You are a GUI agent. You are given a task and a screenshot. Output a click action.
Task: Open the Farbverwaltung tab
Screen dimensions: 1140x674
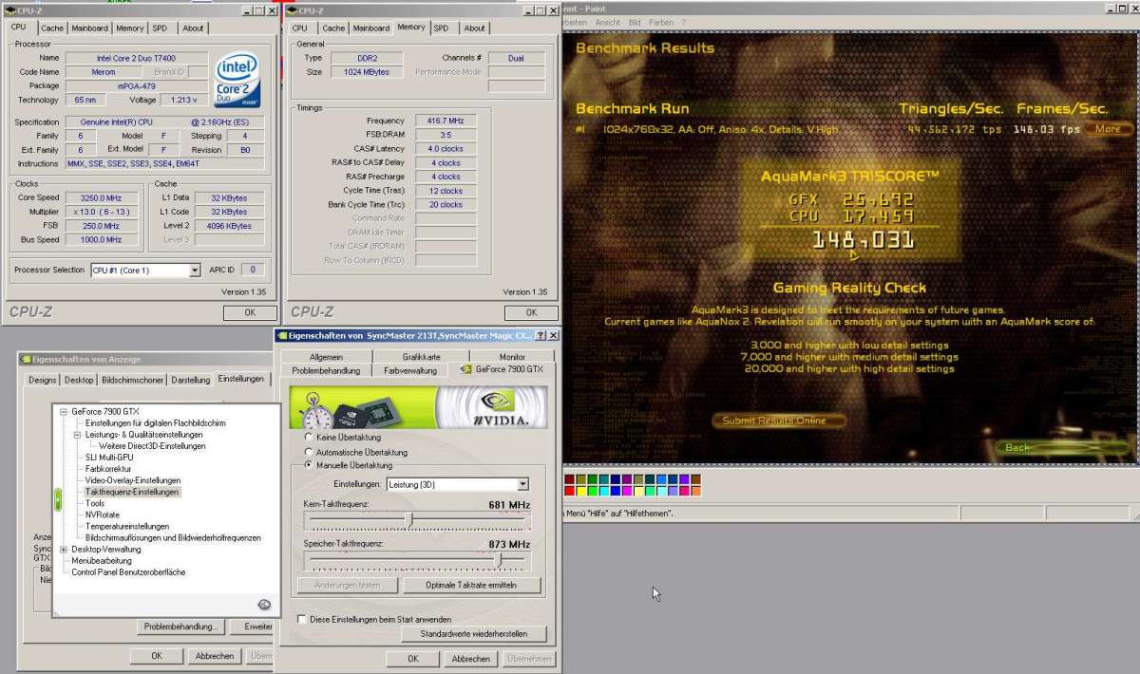point(410,370)
